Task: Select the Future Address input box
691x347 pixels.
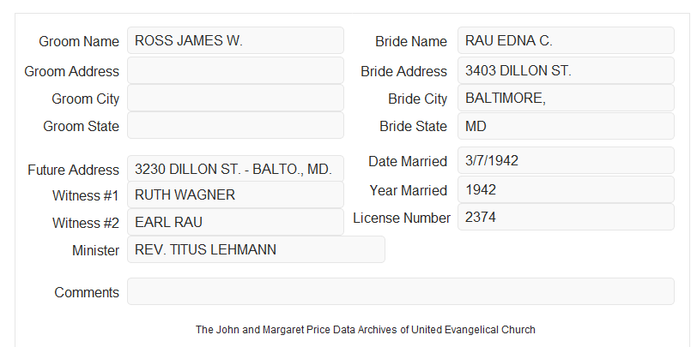Action: coord(235,169)
